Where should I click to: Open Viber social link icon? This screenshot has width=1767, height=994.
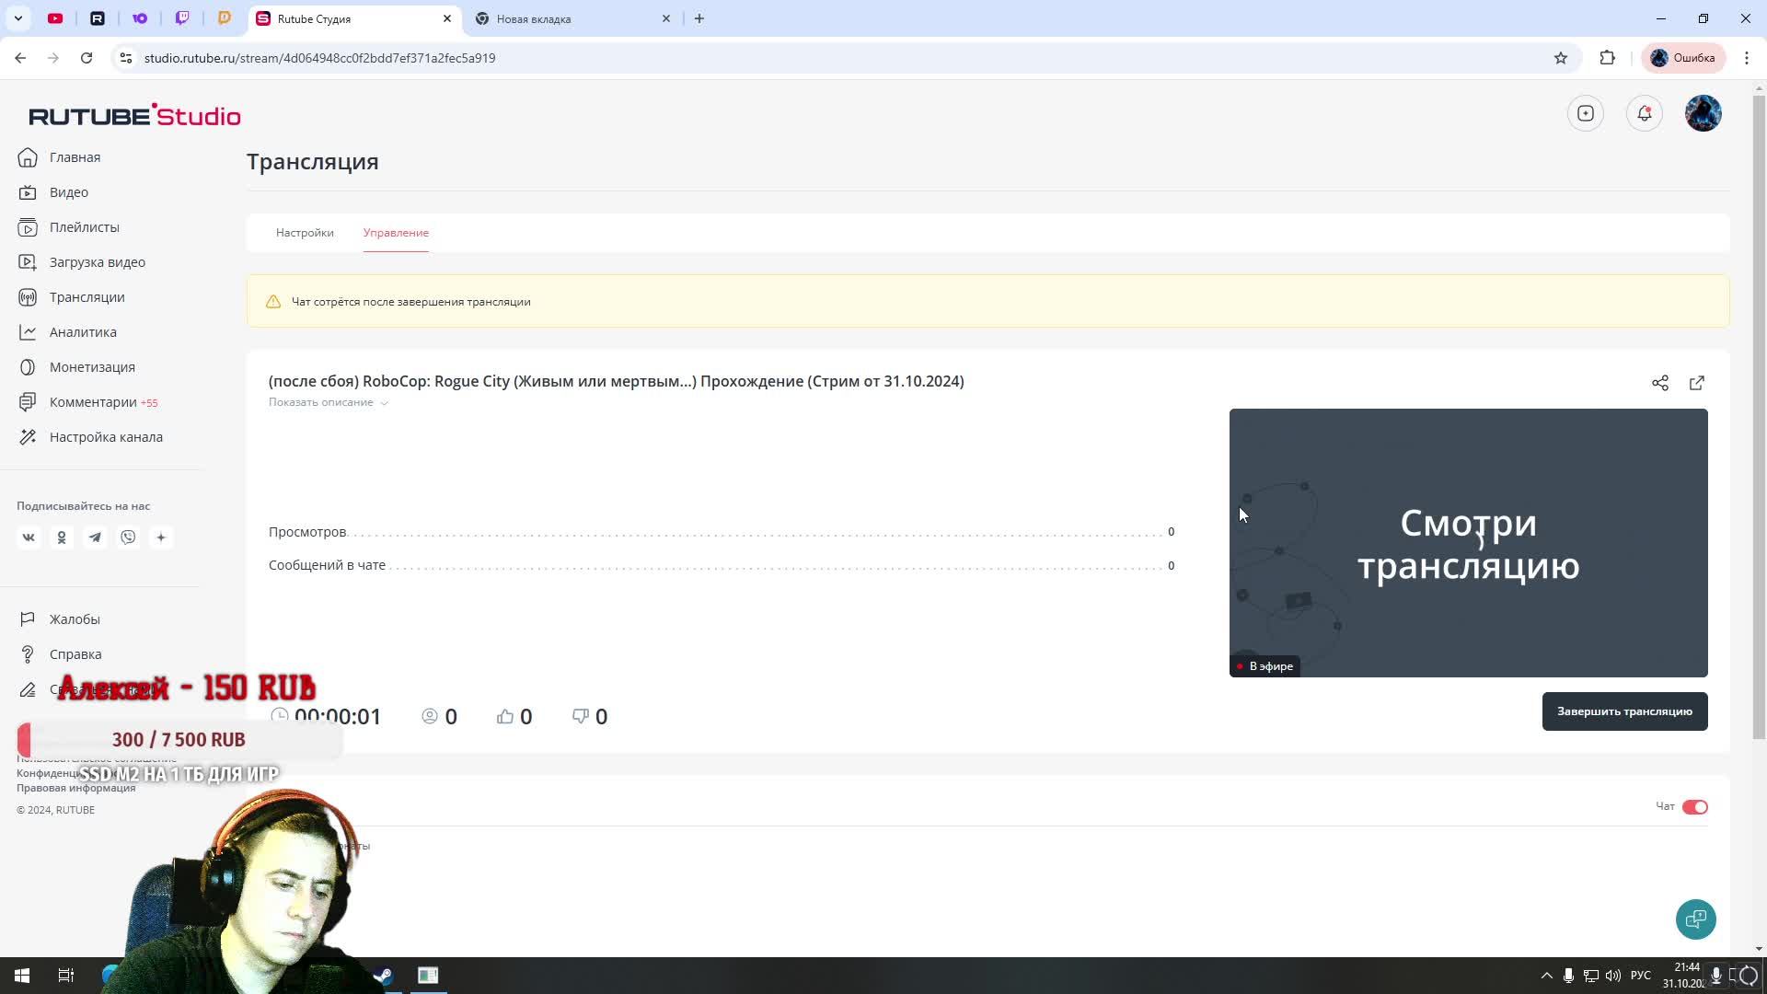click(128, 537)
